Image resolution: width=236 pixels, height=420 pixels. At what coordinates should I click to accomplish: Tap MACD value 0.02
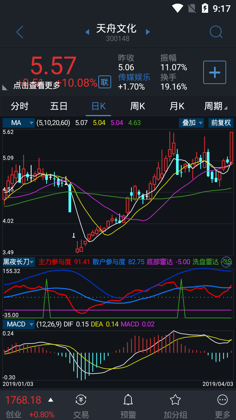click(148, 324)
